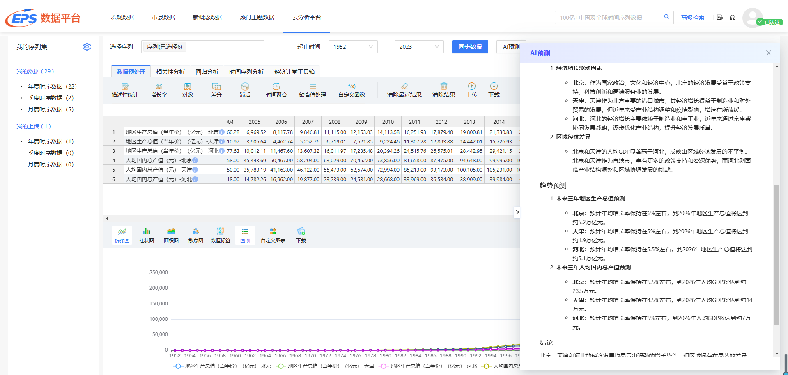Screen dimensions: 788x375
Task: Toggle legend series 地区生产总值 天津
Action: tap(325, 366)
